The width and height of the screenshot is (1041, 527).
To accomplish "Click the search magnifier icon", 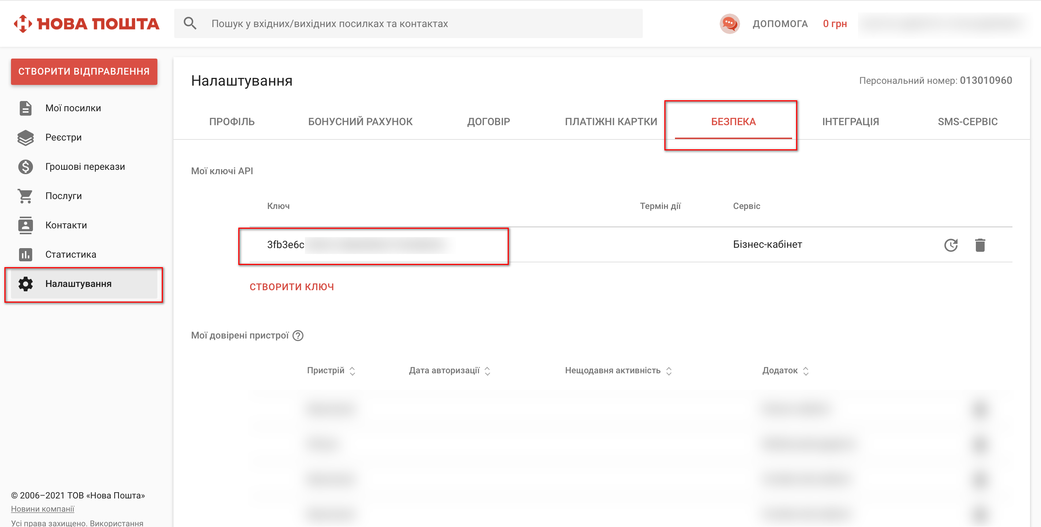I will [x=190, y=23].
